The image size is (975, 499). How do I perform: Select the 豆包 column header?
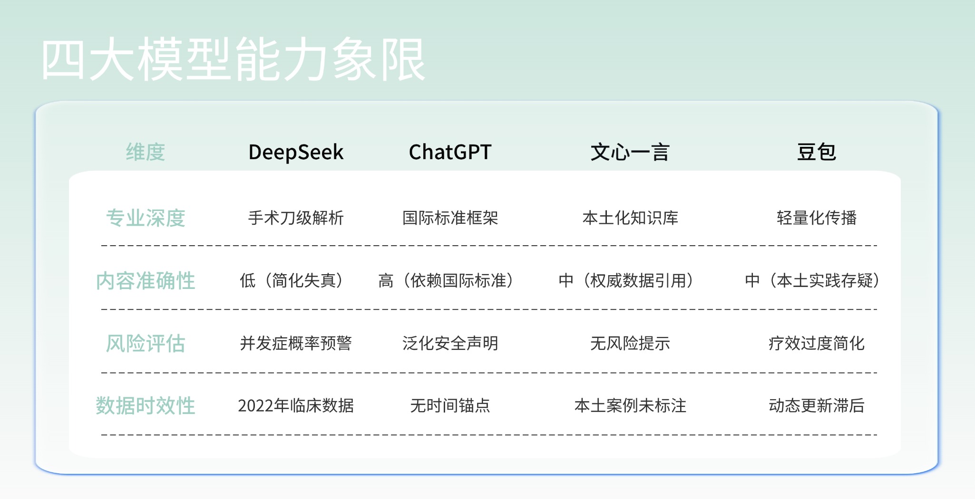(x=817, y=152)
